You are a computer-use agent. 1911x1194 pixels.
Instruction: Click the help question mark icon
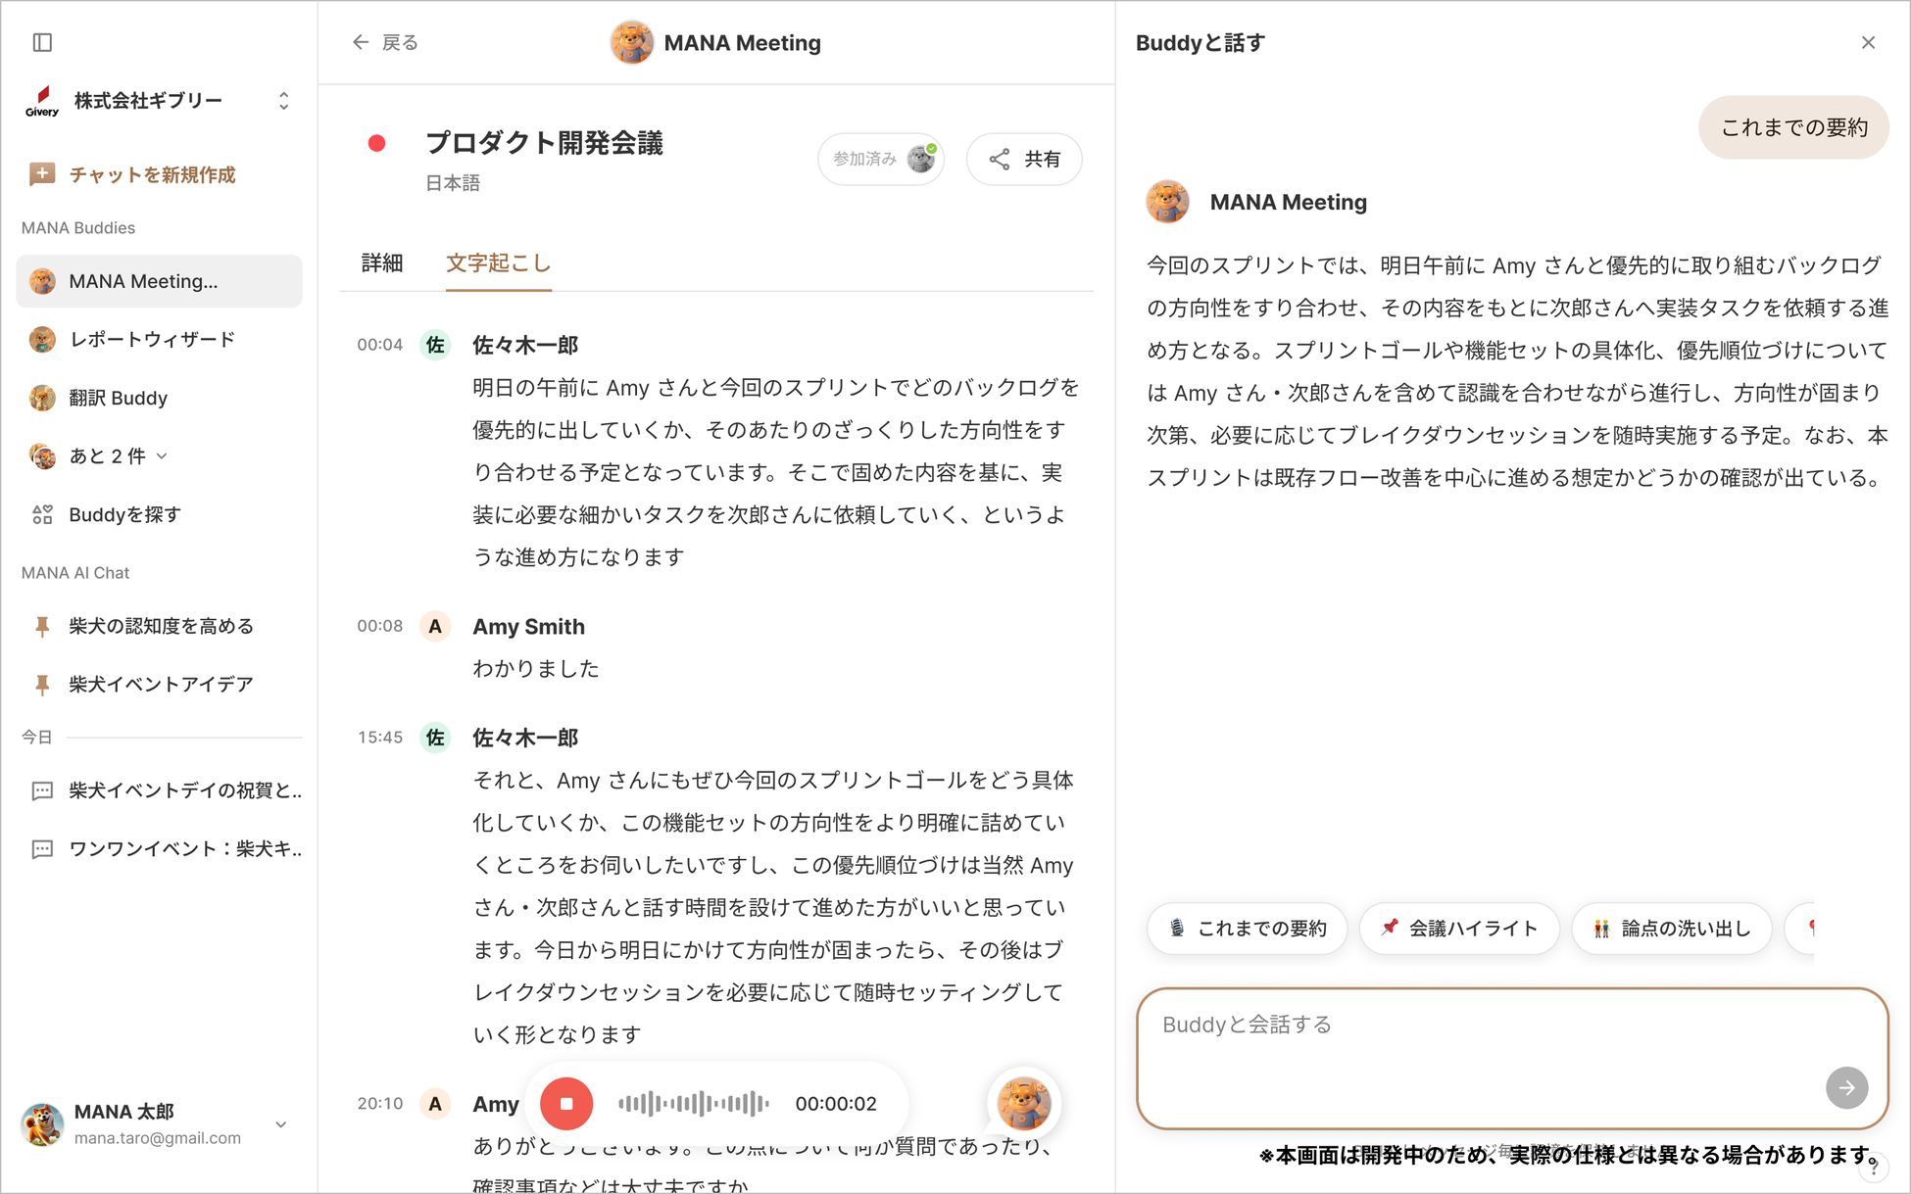pos(1873,1168)
